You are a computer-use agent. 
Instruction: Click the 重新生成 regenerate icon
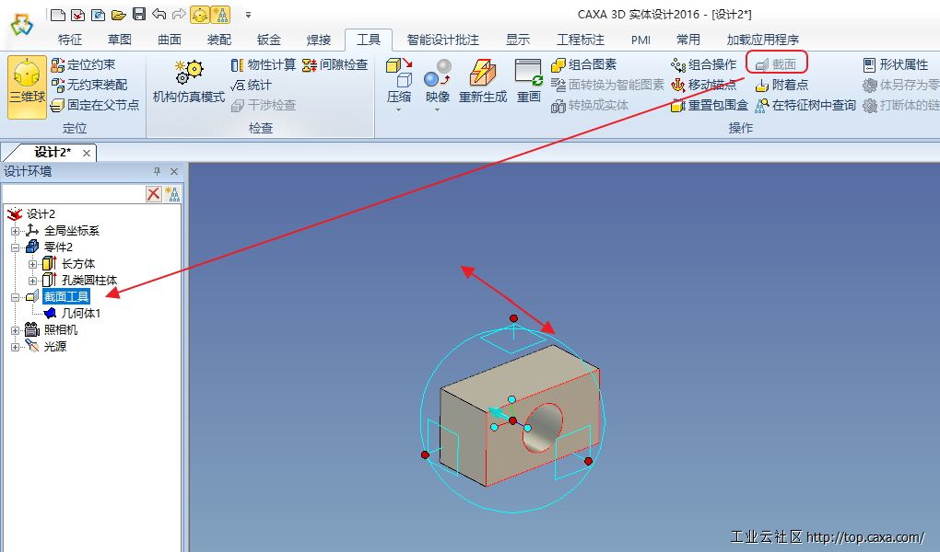(483, 74)
